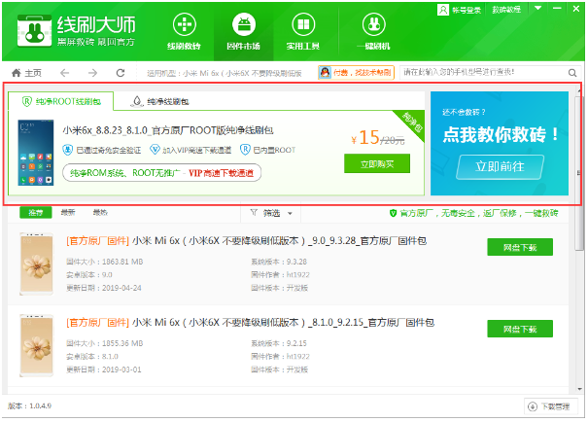The height and width of the screenshot is (422, 588).
Task: Click the VIP高速下载通道 badge icon
Action: [x=155, y=150]
